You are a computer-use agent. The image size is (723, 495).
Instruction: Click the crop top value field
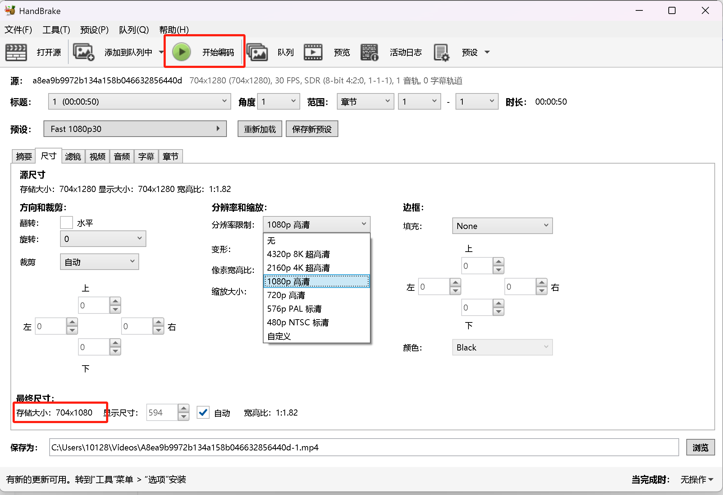tap(94, 305)
